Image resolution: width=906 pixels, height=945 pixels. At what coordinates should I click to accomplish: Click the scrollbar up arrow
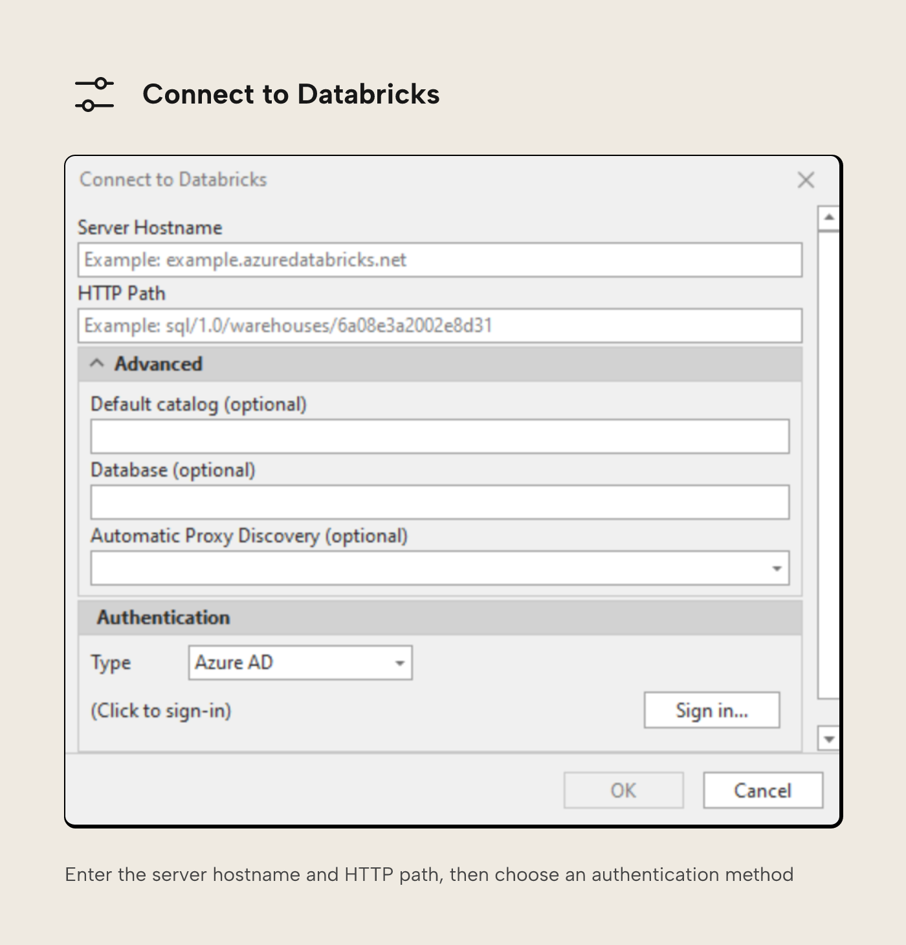click(x=829, y=218)
